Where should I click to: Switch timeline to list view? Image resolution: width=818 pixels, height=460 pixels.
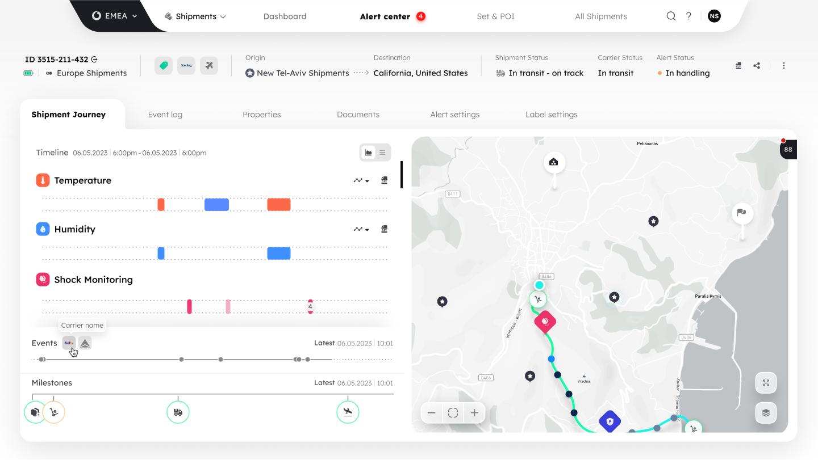click(382, 153)
